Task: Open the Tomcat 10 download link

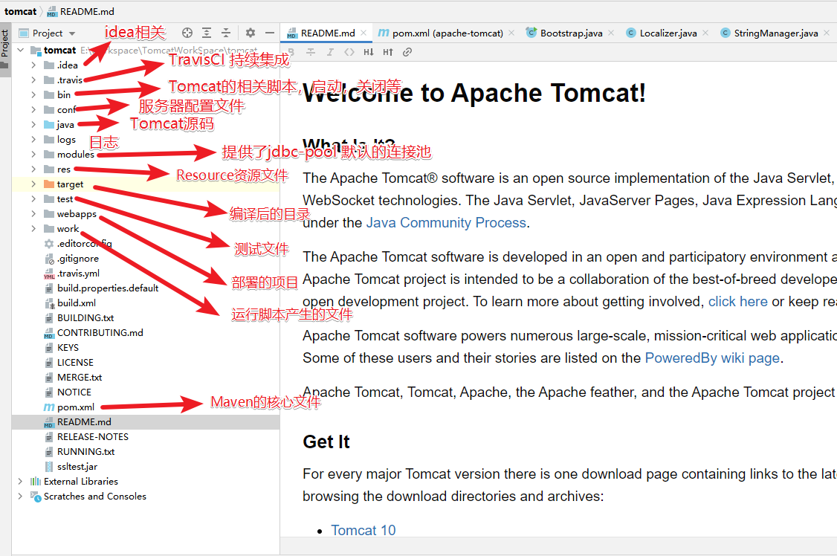Action: click(x=363, y=531)
